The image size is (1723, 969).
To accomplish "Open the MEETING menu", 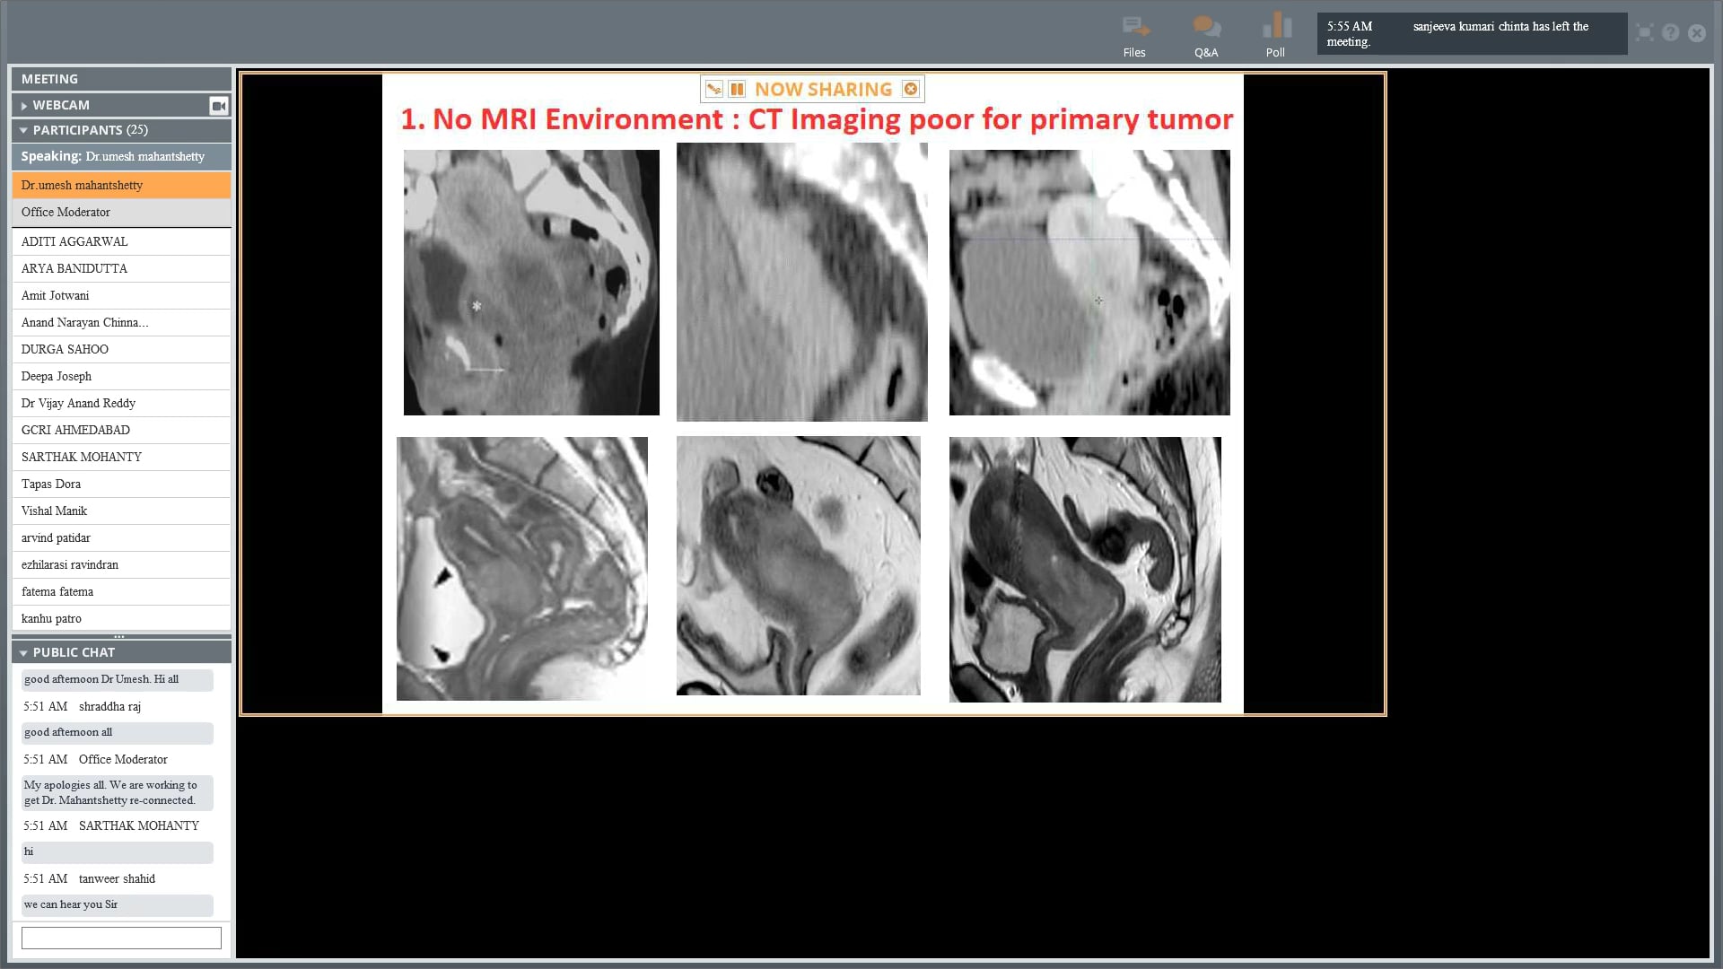I will click(x=49, y=79).
